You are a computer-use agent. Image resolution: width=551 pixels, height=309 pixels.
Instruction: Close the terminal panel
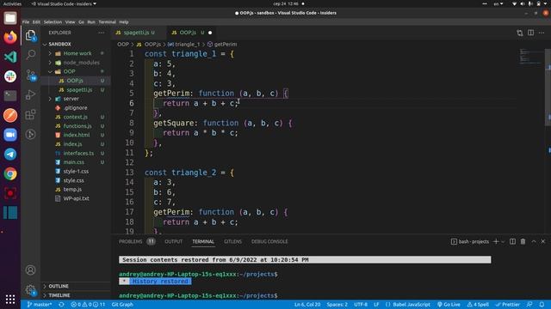pos(543,241)
